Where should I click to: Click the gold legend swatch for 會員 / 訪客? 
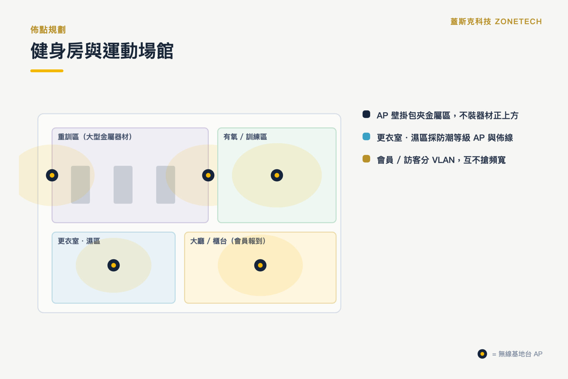(x=366, y=159)
